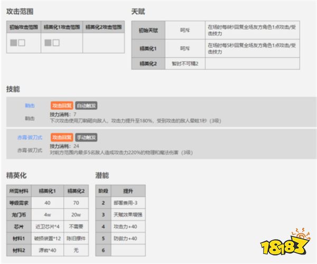Screen dimensions: 317x264
Task: Click the initial attack range grid icon
Action: click(17, 42)
